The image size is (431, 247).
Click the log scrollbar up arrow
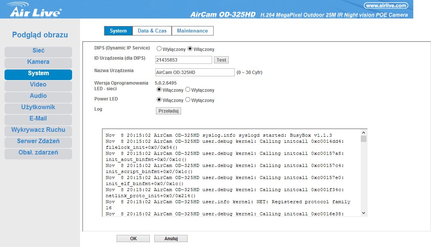pyautogui.click(x=364, y=132)
